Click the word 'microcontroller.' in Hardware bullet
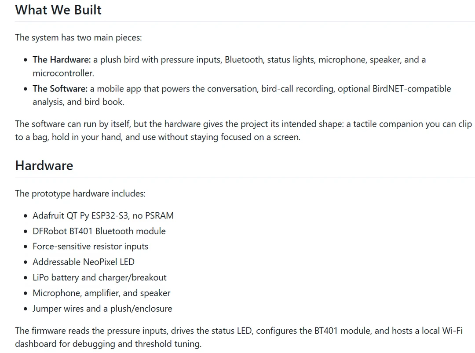The image size is (475, 353). click(x=63, y=73)
